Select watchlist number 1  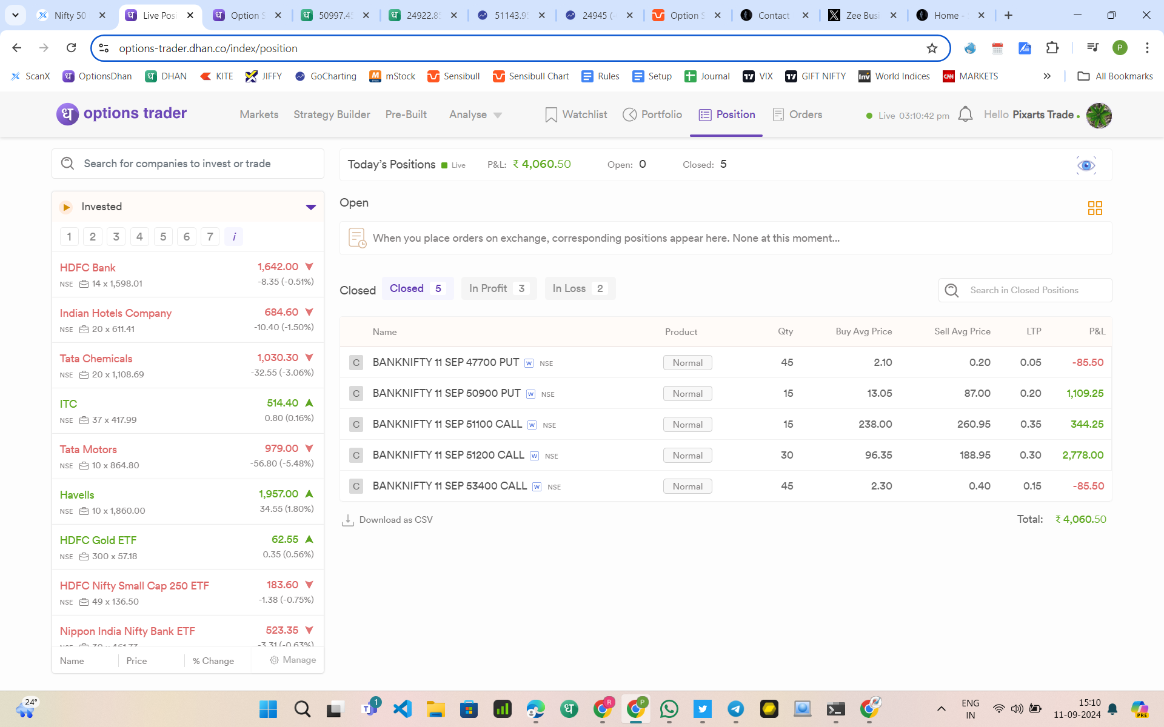69,236
